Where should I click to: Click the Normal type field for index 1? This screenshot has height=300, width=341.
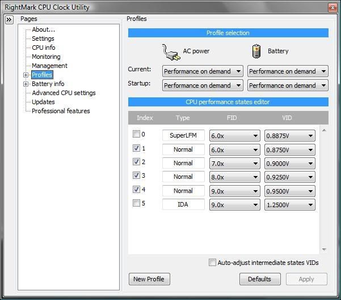pyautogui.click(x=183, y=149)
